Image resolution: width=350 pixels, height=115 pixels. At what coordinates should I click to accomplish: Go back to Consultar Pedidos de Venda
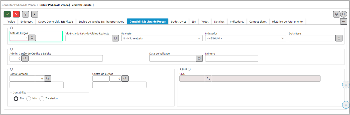pyautogui.click(x=19, y=5)
